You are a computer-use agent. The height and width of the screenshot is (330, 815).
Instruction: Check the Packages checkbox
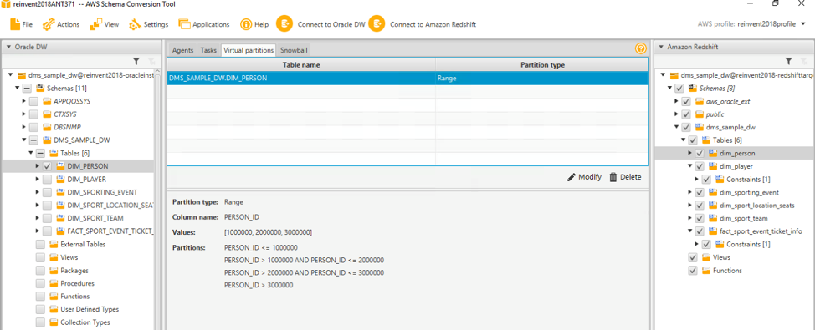click(x=40, y=271)
